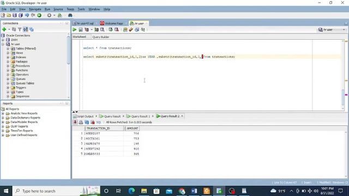Open the Navigate menu
Screen dimensions: 349x196
tap(35, 9)
